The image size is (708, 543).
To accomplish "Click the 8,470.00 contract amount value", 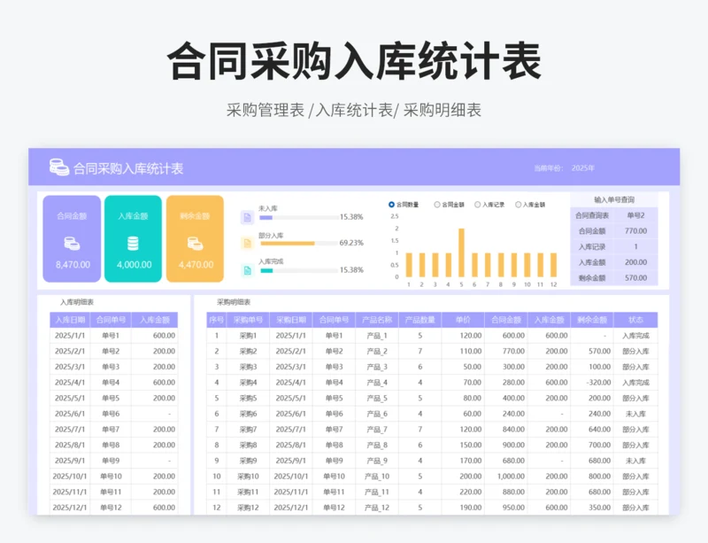I will point(73,265).
